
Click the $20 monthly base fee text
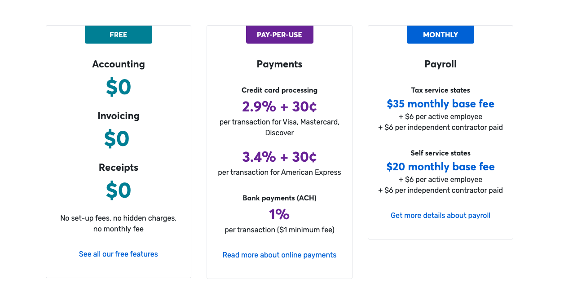coord(440,167)
